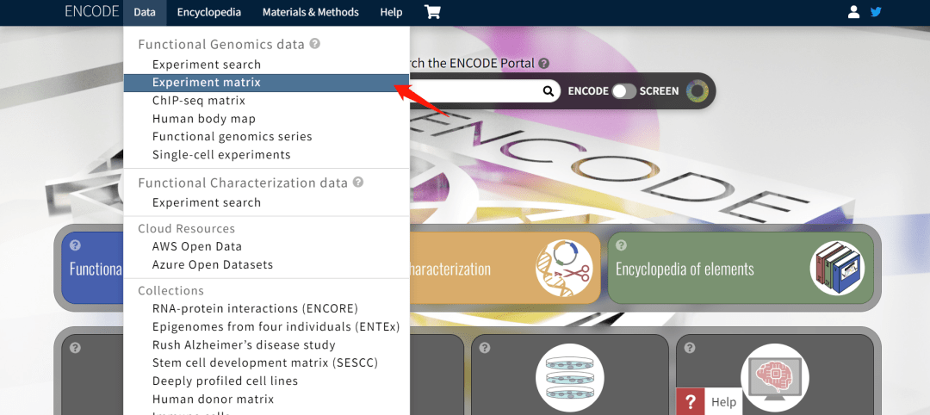Click help icon beside Functional Genomics data

click(315, 44)
